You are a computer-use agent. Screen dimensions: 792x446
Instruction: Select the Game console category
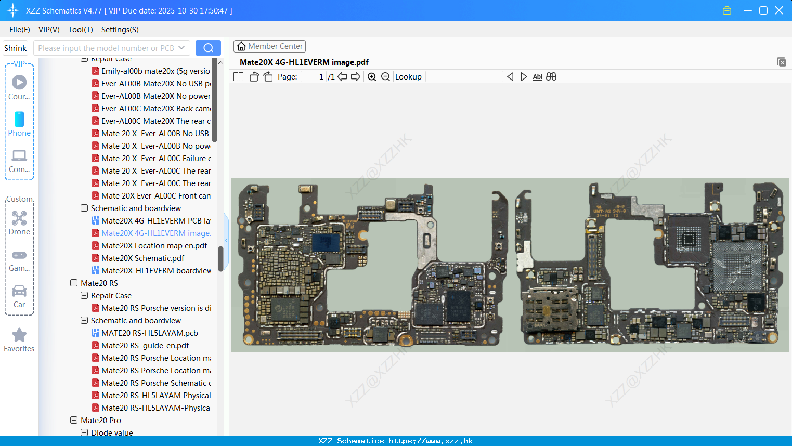pyautogui.click(x=19, y=260)
